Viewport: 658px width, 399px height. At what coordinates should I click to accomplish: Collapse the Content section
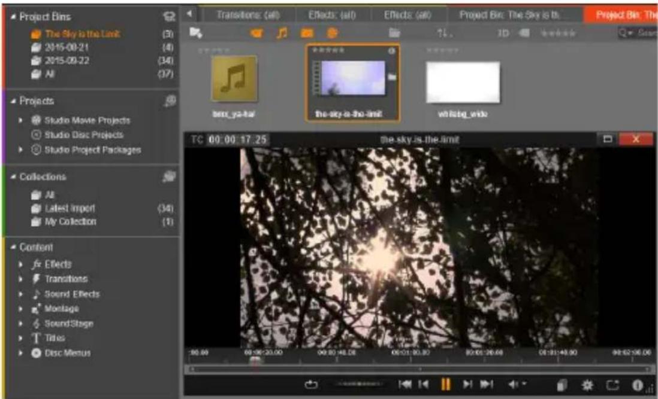[x=13, y=247]
